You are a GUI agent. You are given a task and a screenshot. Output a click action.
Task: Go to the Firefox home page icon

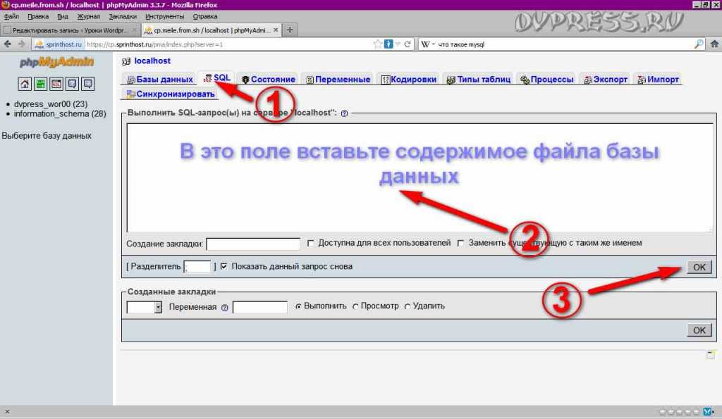tap(714, 44)
